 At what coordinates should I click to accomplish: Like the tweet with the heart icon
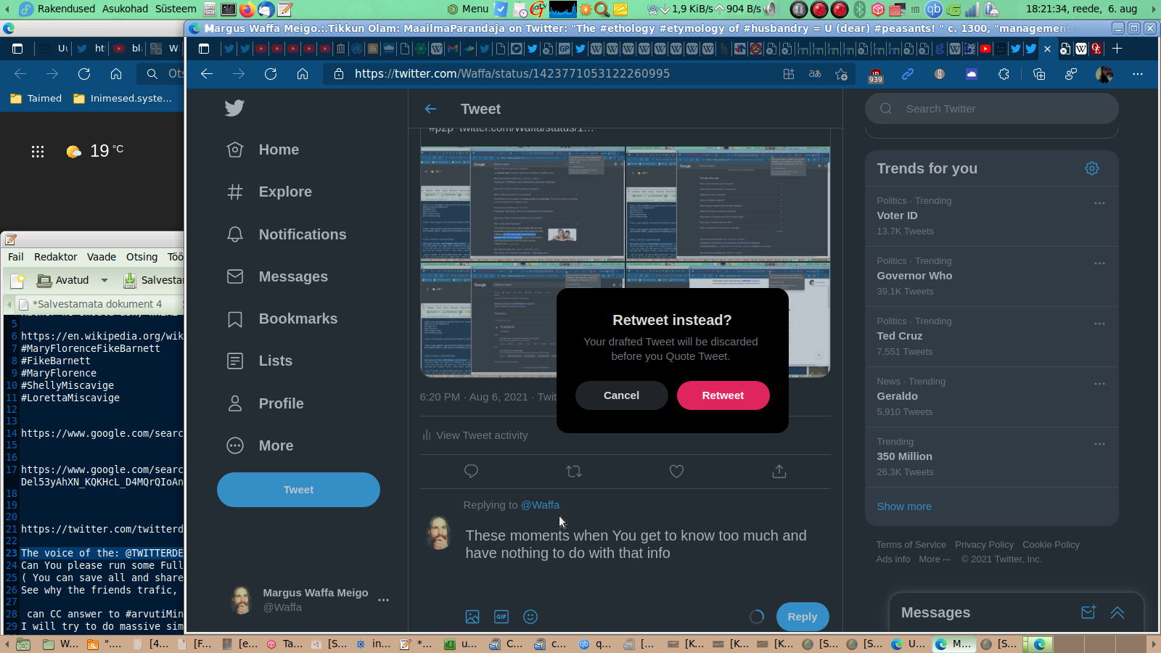pyautogui.click(x=676, y=472)
